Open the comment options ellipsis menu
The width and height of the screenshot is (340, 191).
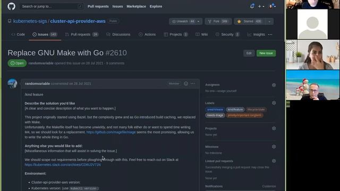click(192, 83)
